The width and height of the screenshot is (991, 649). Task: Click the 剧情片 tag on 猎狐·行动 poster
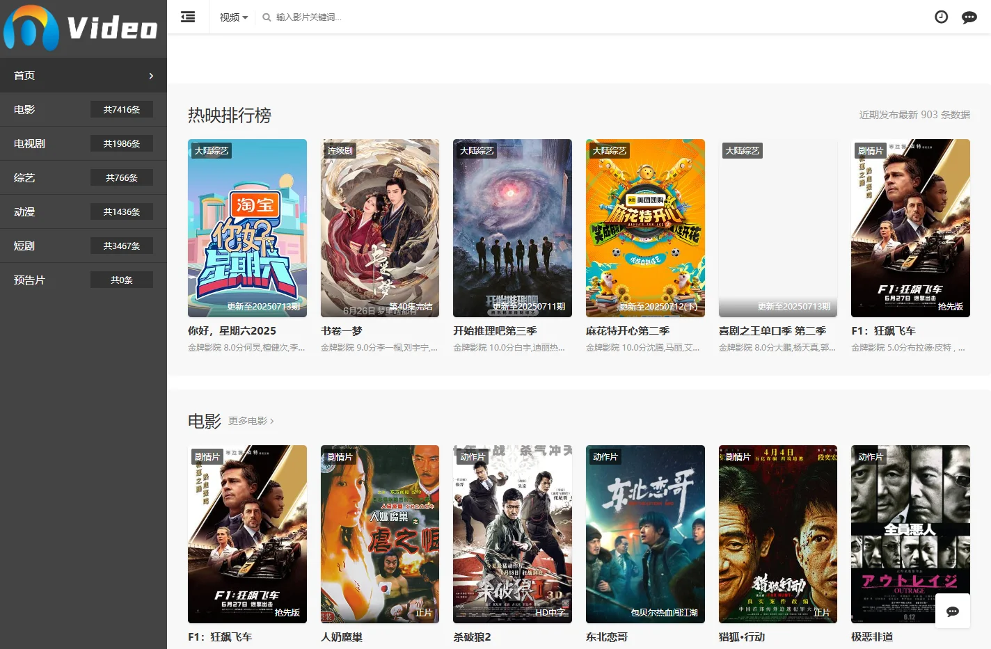tap(738, 456)
